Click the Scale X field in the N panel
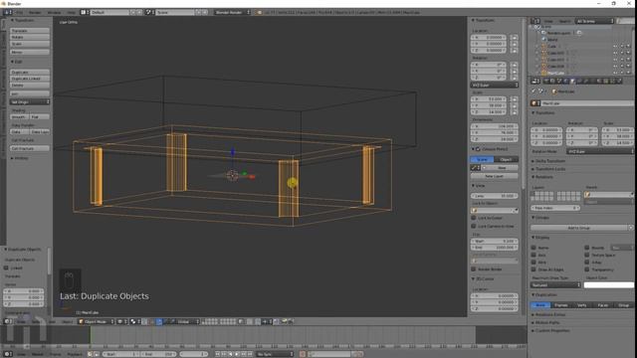The image size is (637, 358). point(489,99)
